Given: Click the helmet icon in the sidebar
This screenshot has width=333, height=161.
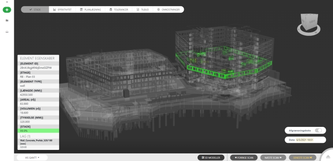Looking at the screenshot, I should click(7, 32).
